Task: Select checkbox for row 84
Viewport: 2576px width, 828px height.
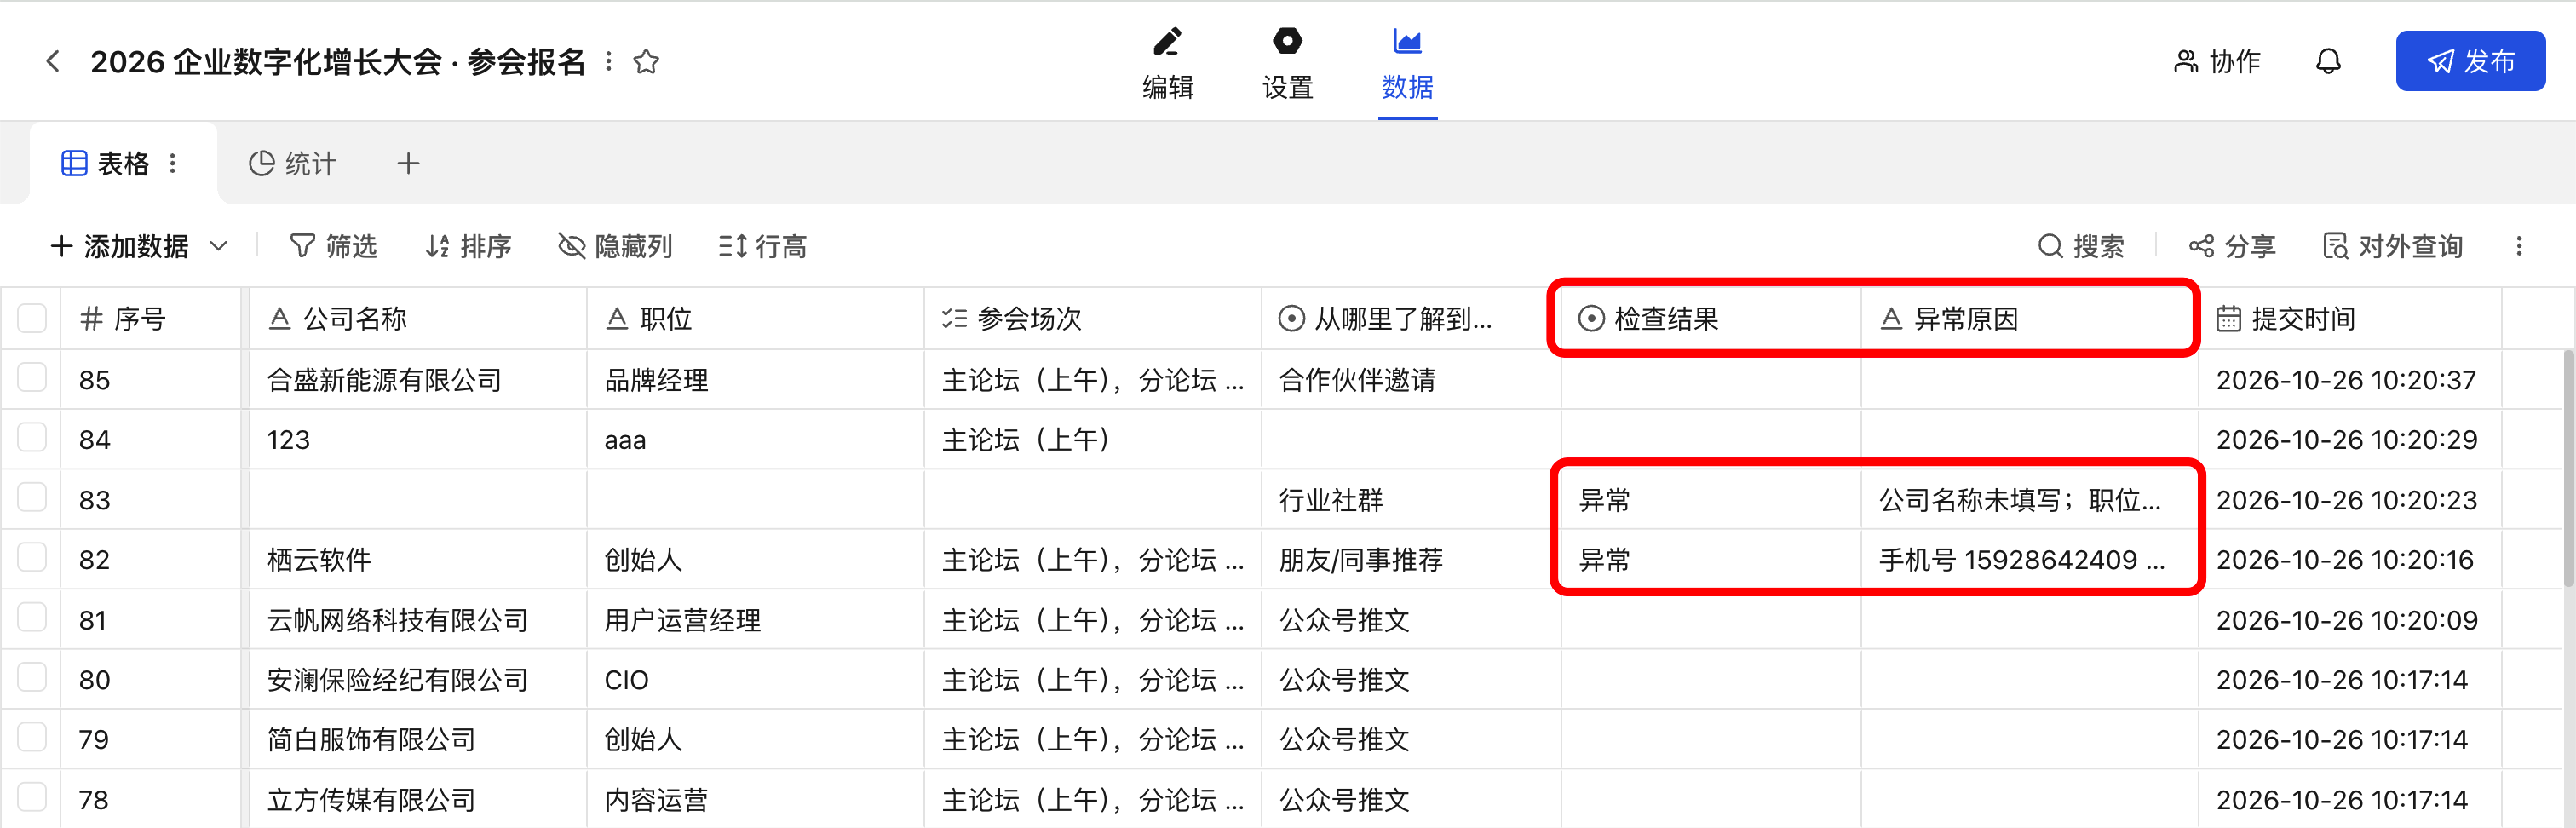Action: 32,438
